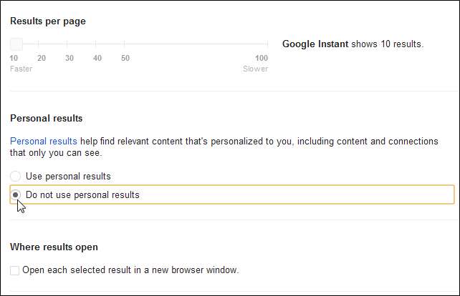The height and width of the screenshot is (296, 460).
Task: Click the Google Instant text beside the slider
Action: click(x=315, y=44)
